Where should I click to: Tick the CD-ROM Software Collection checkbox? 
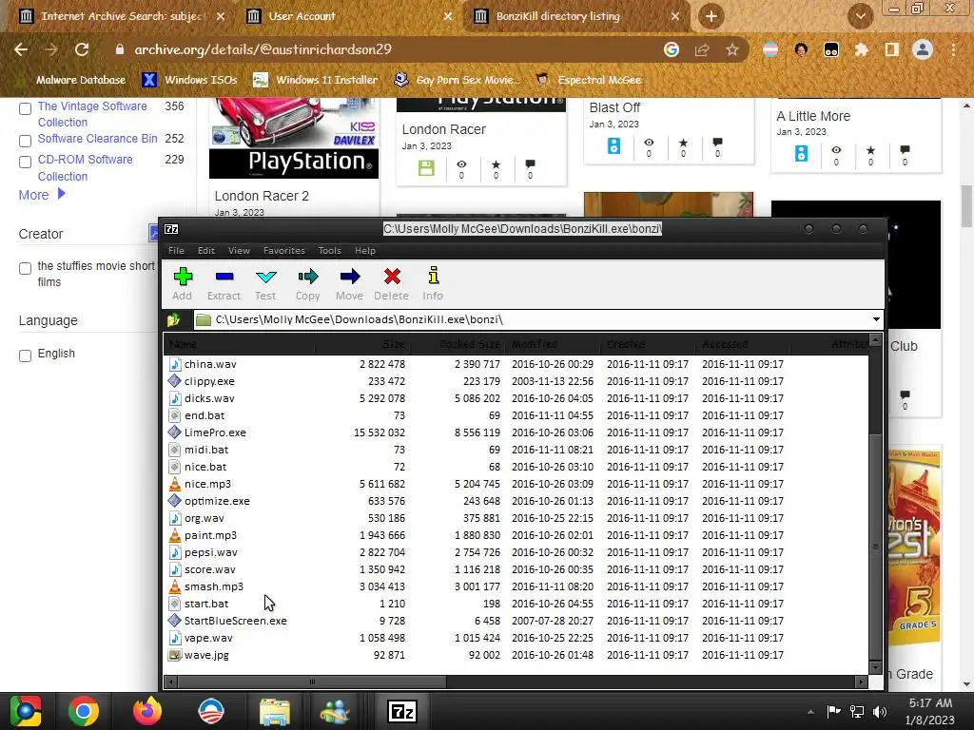25,162
